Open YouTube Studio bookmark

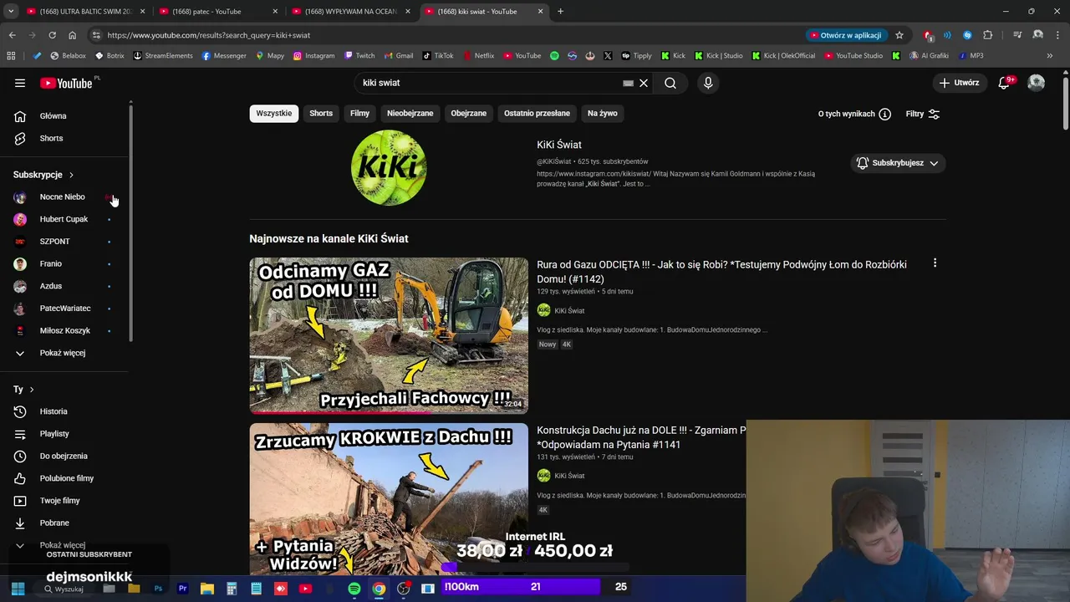pyautogui.click(x=853, y=56)
